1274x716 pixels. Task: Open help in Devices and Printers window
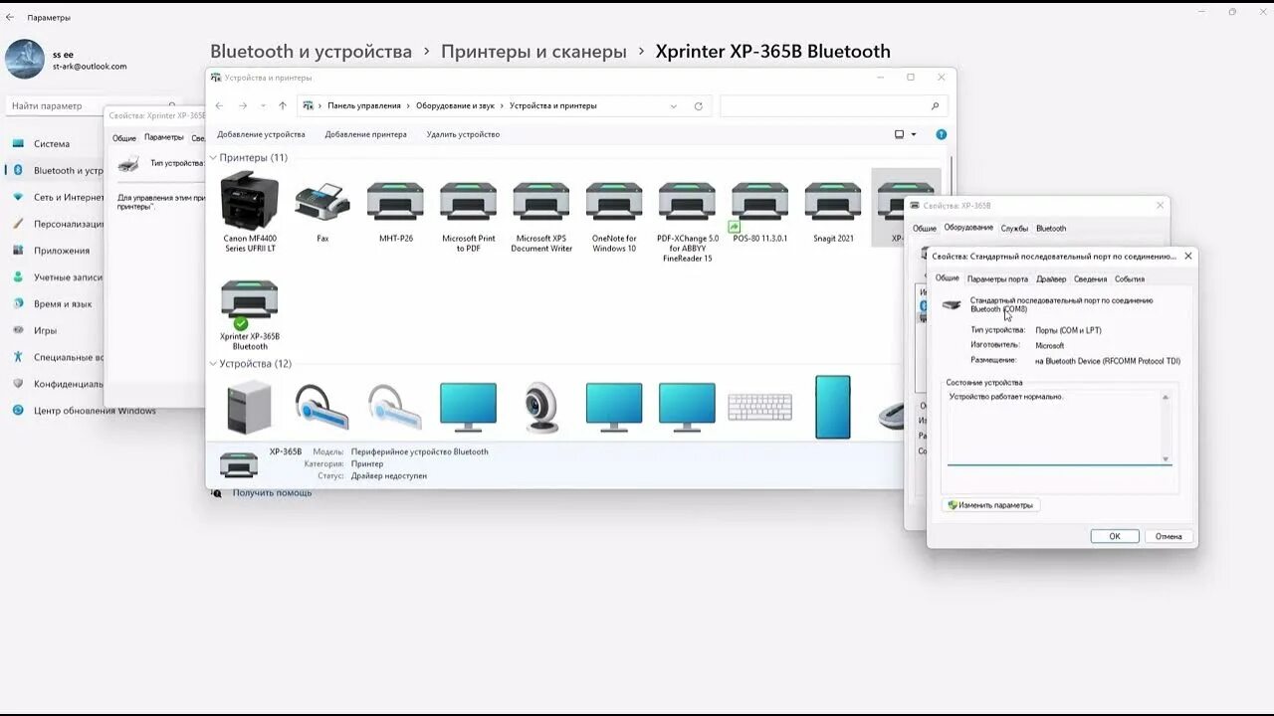pyautogui.click(x=941, y=134)
